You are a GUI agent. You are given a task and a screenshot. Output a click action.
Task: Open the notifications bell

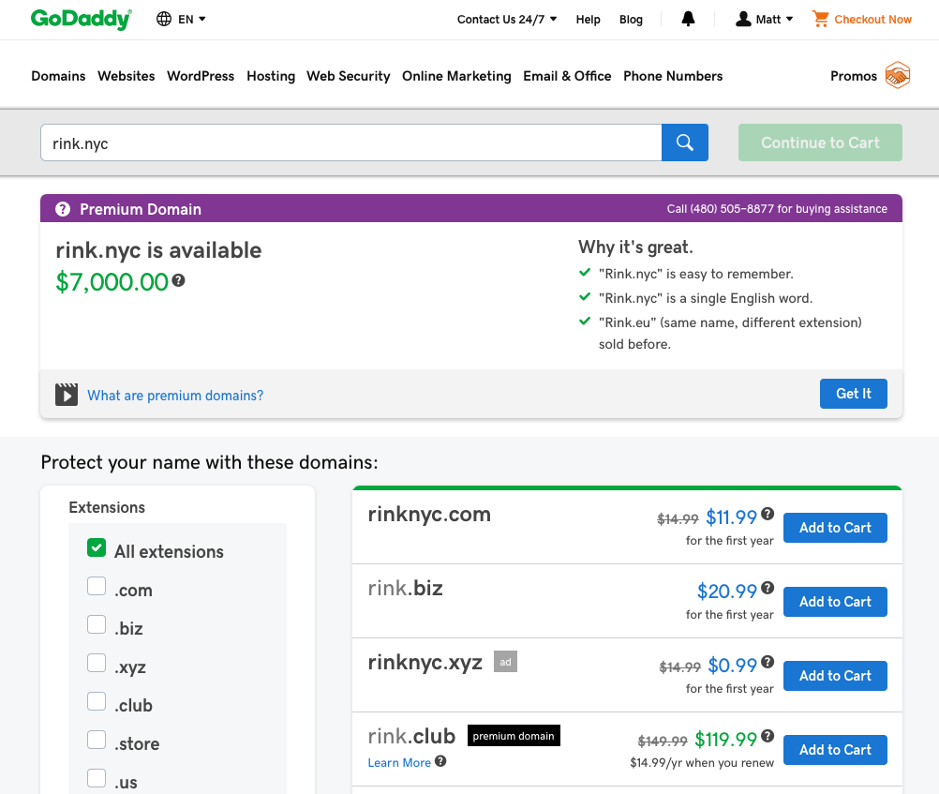point(688,19)
